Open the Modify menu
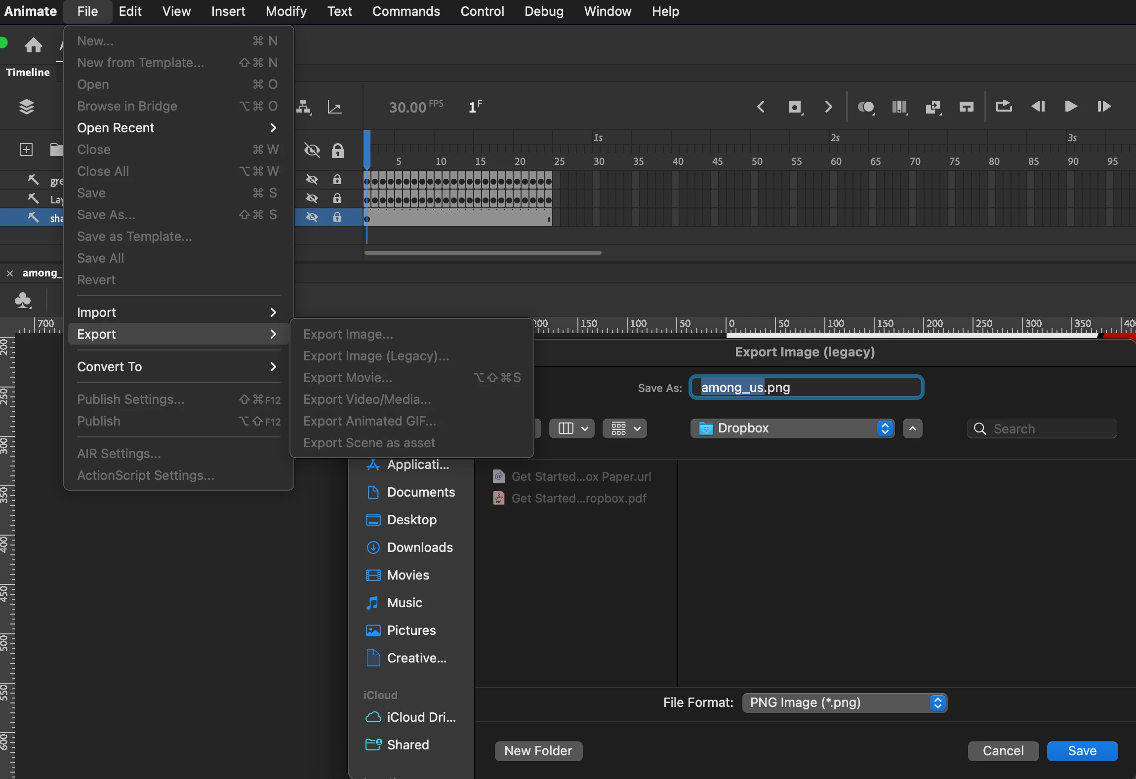 (x=285, y=11)
